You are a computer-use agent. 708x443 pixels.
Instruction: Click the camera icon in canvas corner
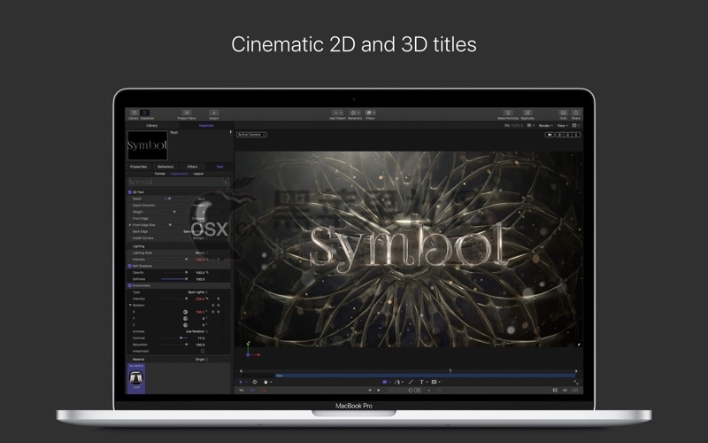click(x=550, y=135)
